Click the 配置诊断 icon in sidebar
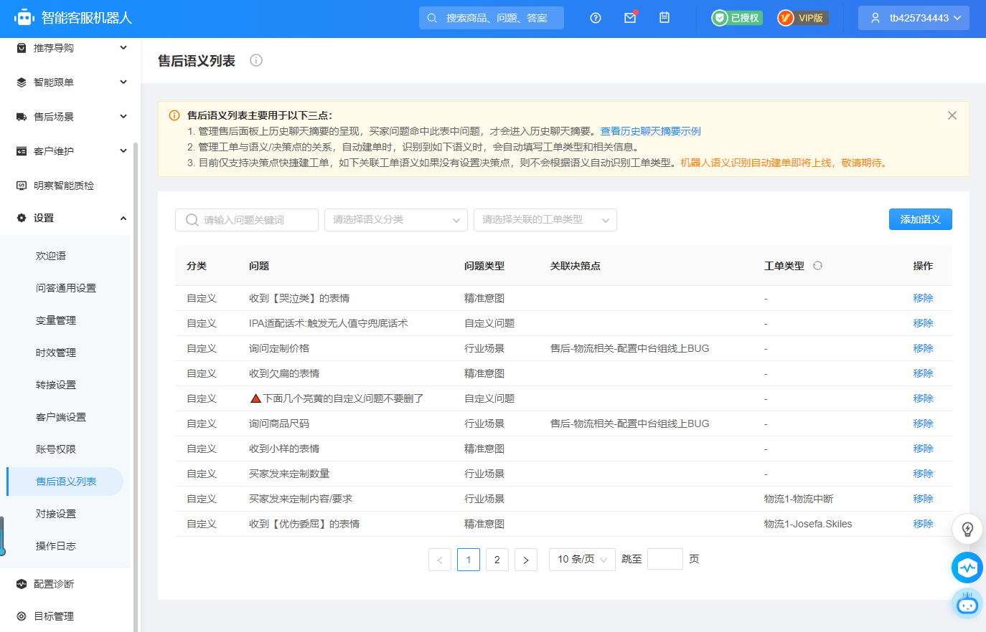Image resolution: width=986 pixels, height=632 pixels. coord(22,584)
